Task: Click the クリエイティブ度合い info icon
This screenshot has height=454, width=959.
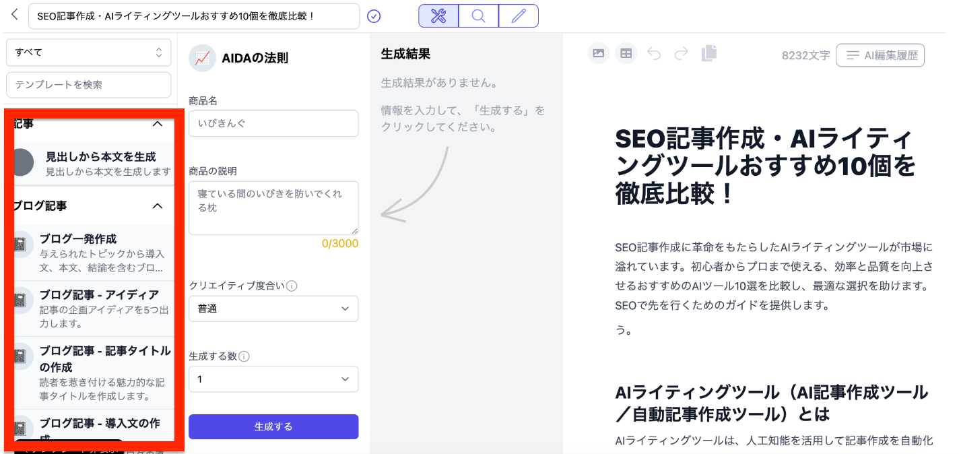Action: point(292,286)
